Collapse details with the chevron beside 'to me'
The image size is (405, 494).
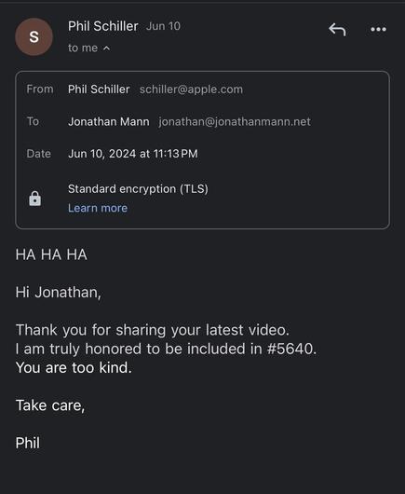coord(107,48)
